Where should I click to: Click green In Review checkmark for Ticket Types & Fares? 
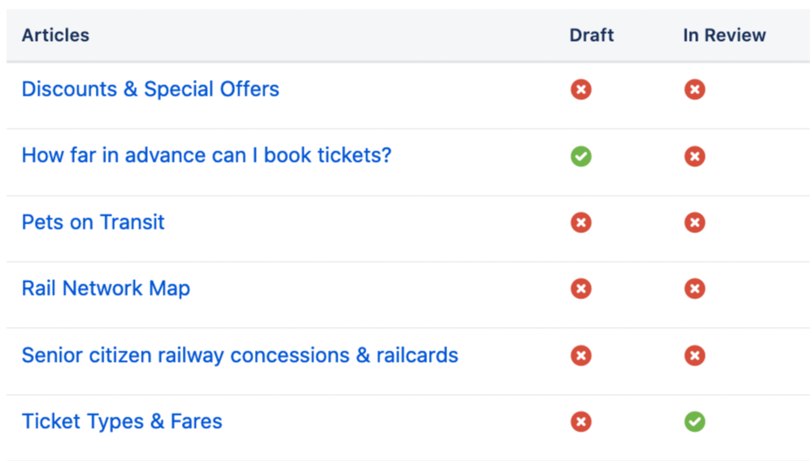694,422
